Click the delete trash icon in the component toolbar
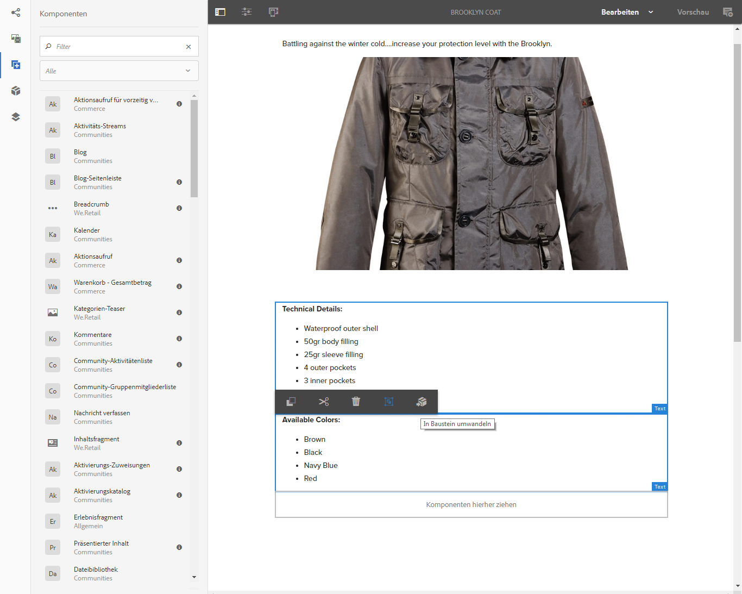 click(356, 402)
